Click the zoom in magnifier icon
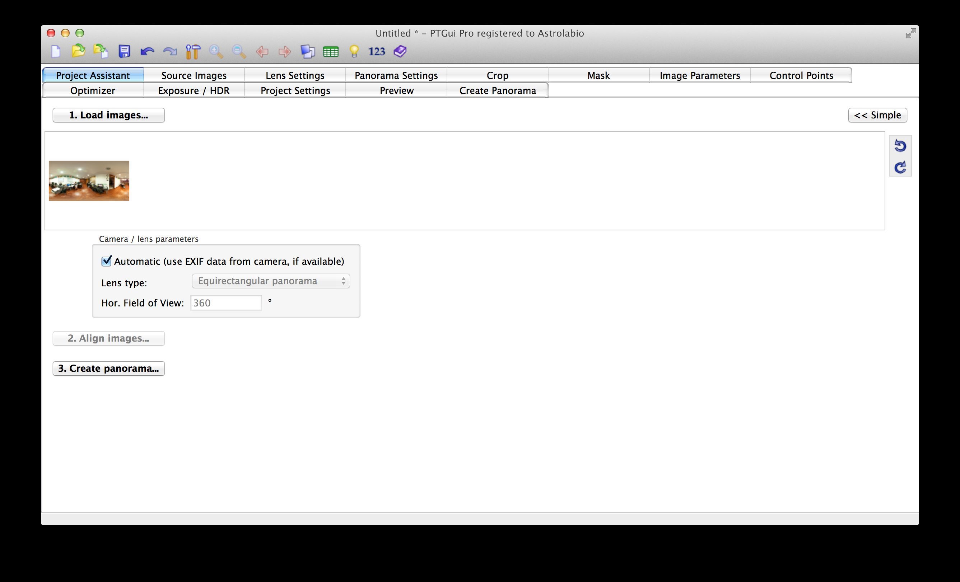960x582 pixels. coord(216,51)
